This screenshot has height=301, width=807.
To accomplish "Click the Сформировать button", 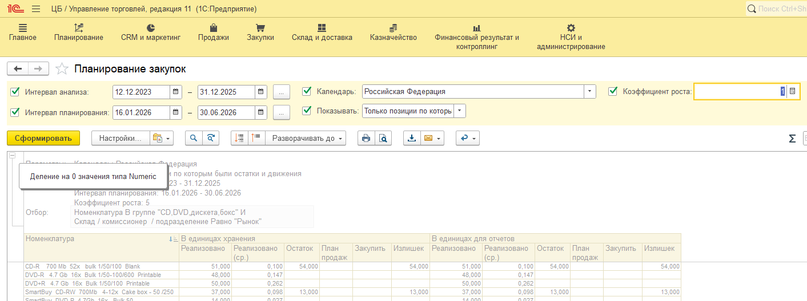I will coord(43,138).
